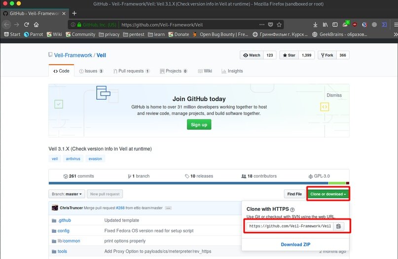View the 1,399 stargazers count
398x259 pixels.
307,55
